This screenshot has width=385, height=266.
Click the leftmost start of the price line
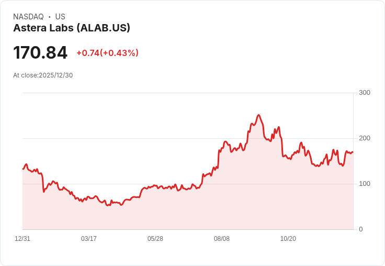[x=23, y=169]
